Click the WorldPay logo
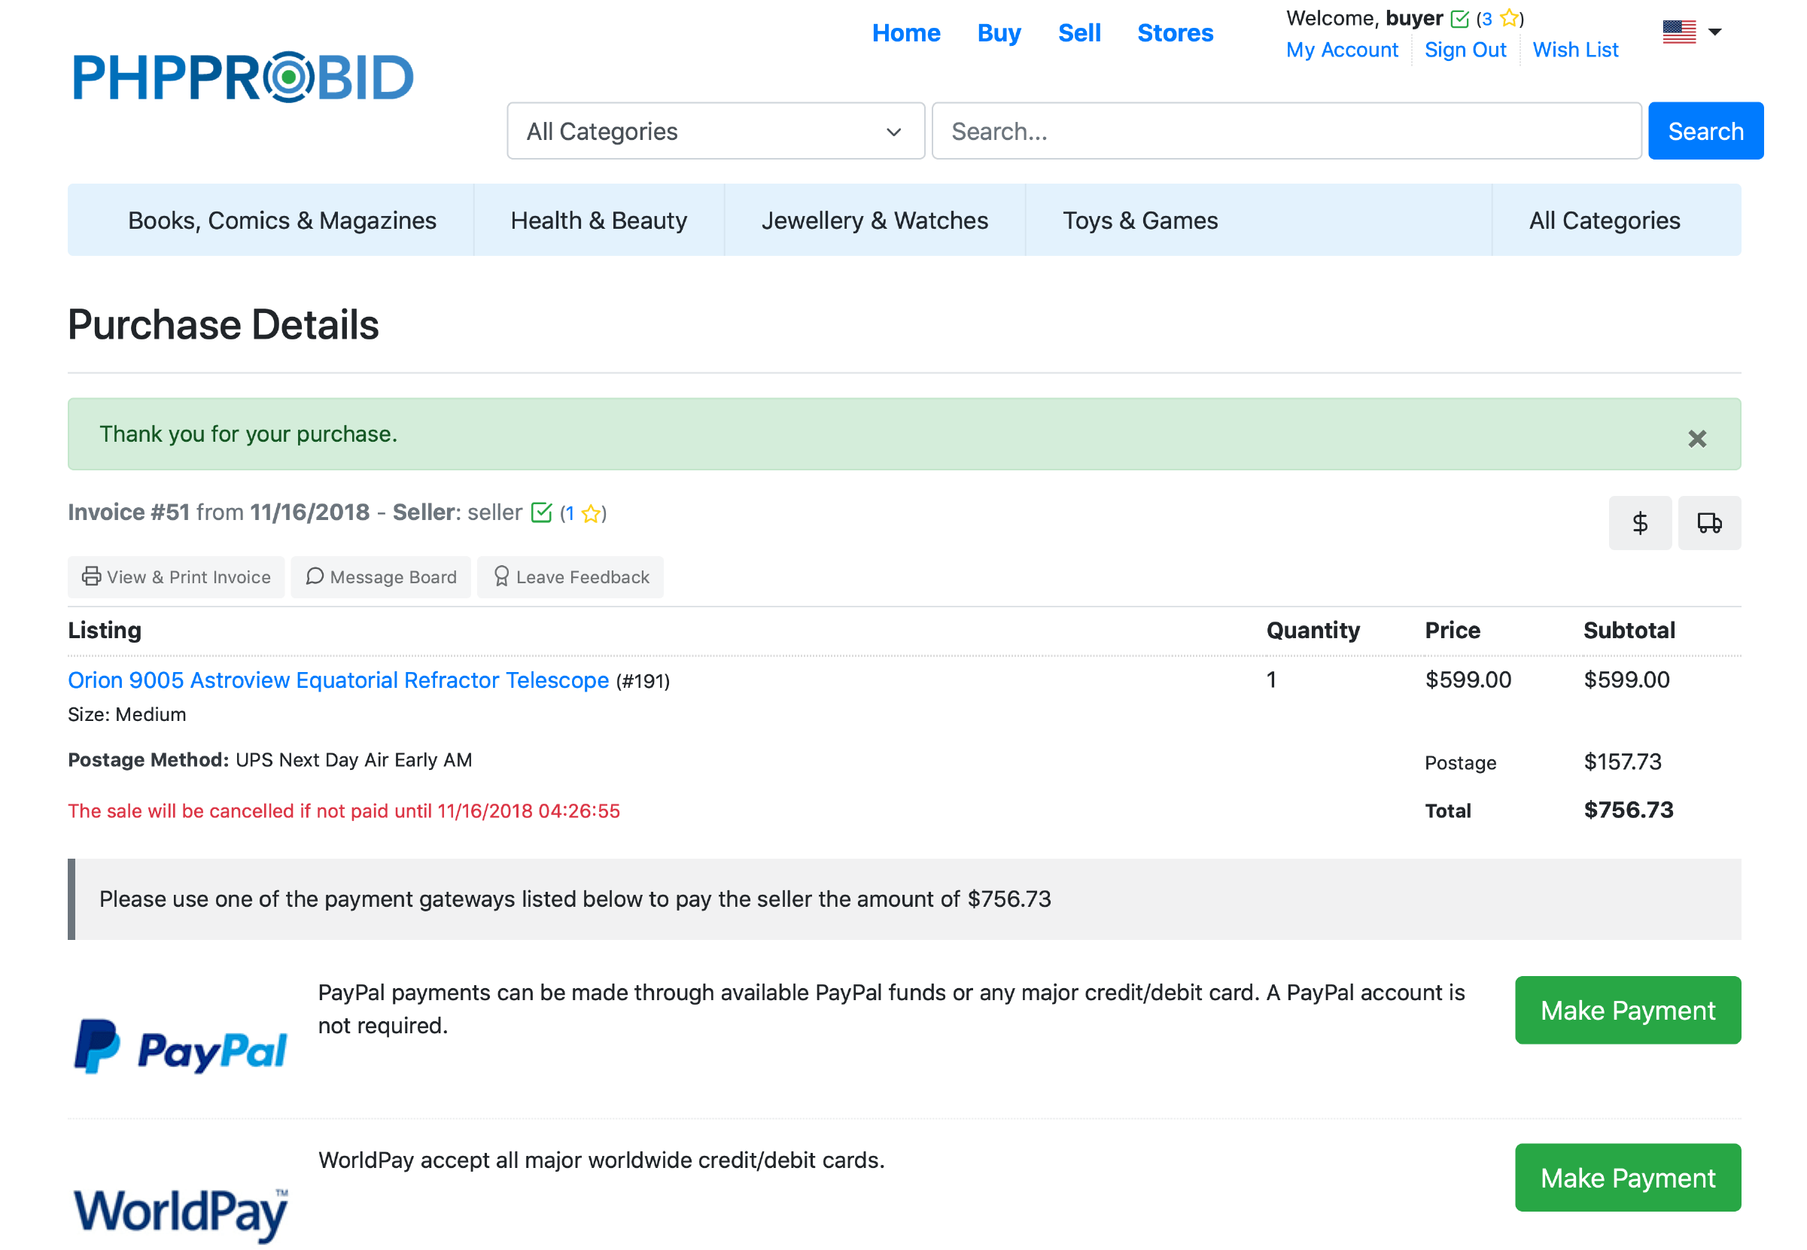This screenshot has height=1250, width=1807. coord(181,1211)
